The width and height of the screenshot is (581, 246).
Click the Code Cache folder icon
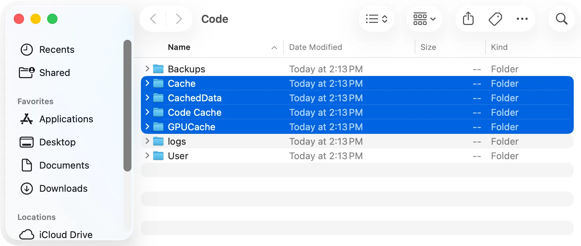(158, 112)
